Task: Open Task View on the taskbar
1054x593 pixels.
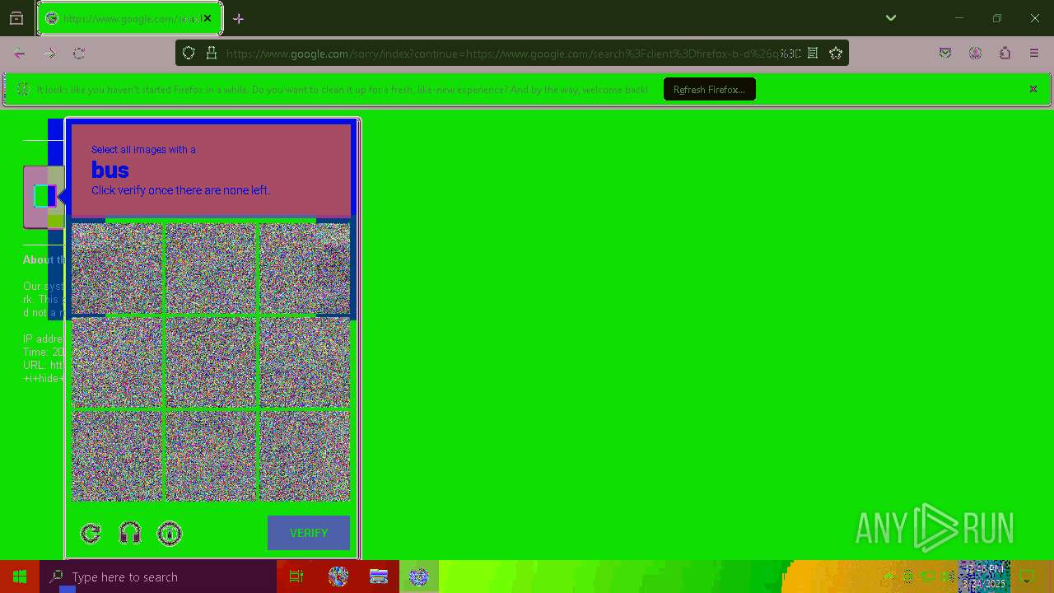Action: click(x=297, y=577)
